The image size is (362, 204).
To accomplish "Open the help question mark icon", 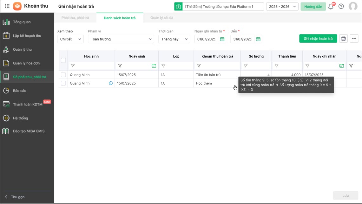I will [x=341, y=6].
